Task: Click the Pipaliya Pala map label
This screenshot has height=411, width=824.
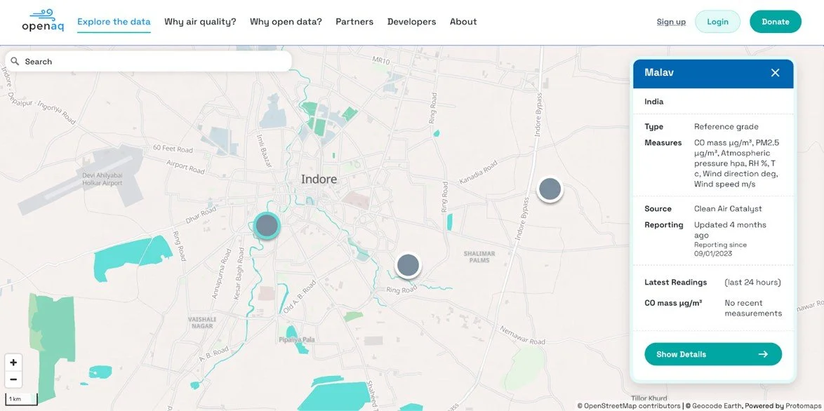Action: [x=297, y=339]
